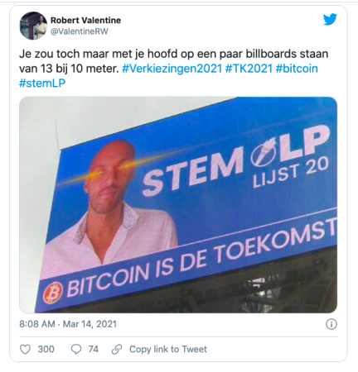This screenshot has height=372, width=358.
Task: Select Copy link to Tweet
Action: pyautogui.click(x=168, y=350)
